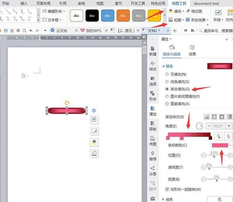Open the 传图 sidebar icon
The width and height of the screenshot is (233, 202).
[x=153, y=141]
